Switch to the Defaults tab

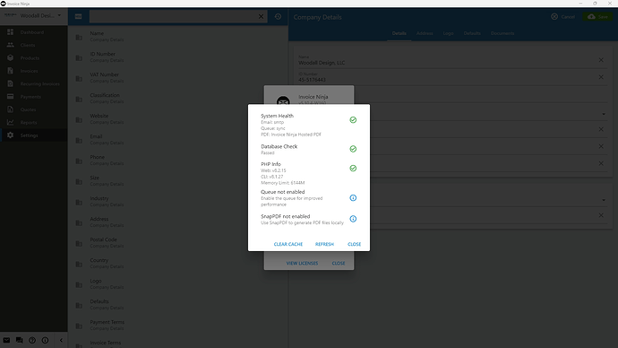click(472, 33)
